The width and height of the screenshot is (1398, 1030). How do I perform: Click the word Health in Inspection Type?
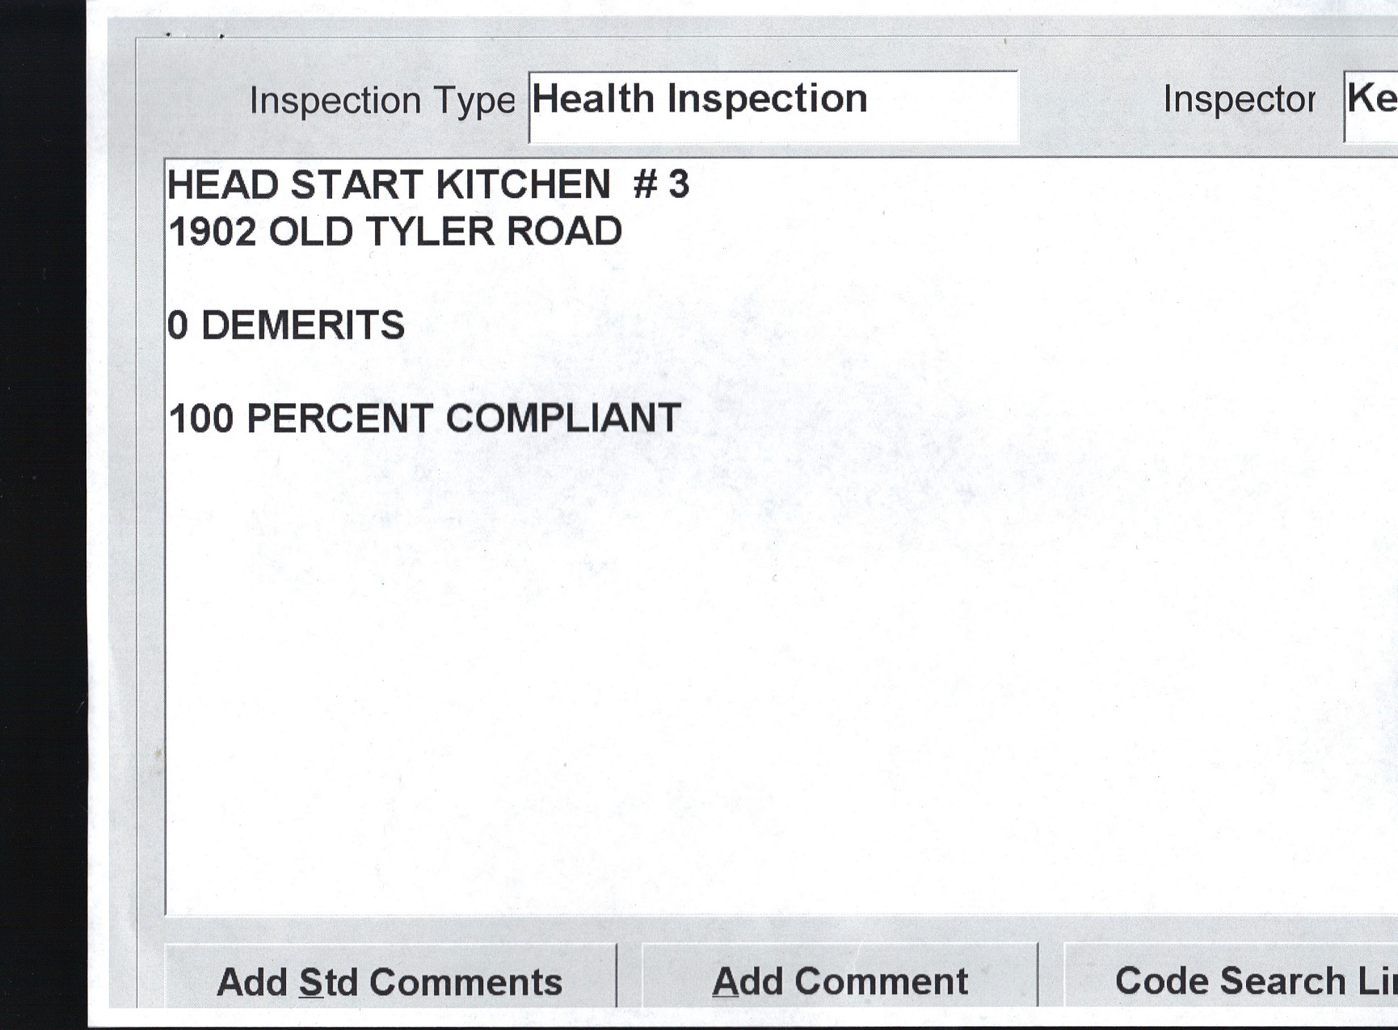point(592,99)
